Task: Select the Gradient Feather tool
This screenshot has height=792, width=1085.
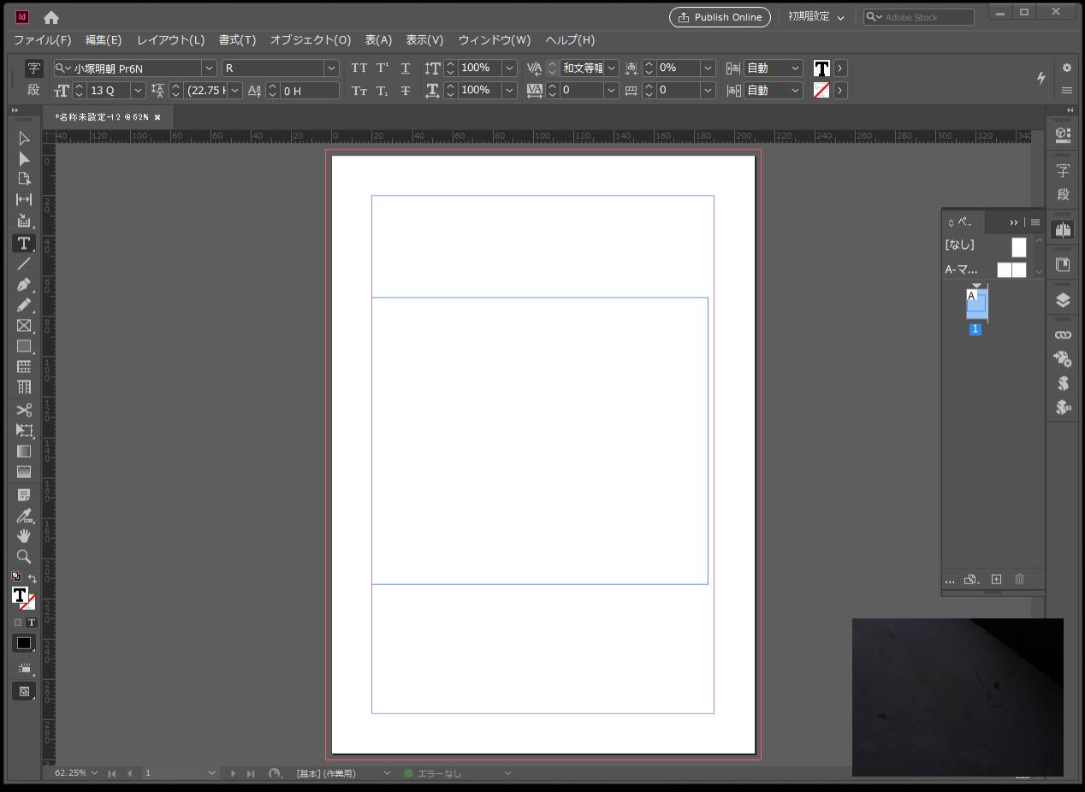Action: 24,471
